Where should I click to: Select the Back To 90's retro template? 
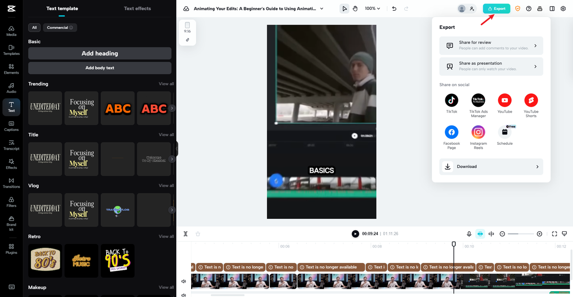click(x=117, y=260)
